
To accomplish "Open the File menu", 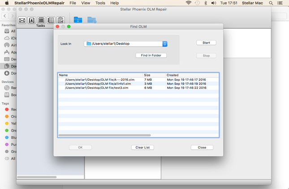I will [x=73, y=3].
